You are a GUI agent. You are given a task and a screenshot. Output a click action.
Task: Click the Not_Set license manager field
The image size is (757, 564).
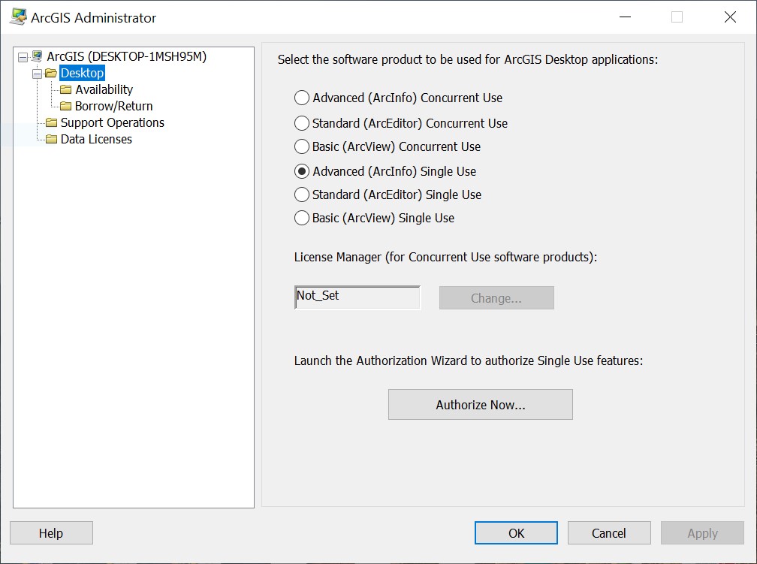point(357,297)
